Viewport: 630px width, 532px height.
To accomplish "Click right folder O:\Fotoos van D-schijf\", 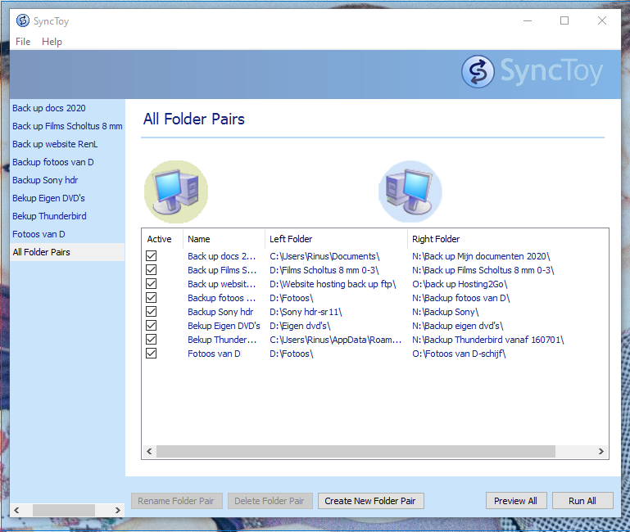I will pos(459,354).
